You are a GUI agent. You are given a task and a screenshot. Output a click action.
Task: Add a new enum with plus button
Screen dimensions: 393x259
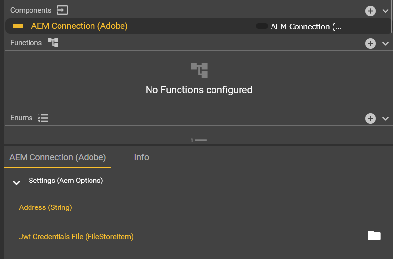(x=370, y=118)
